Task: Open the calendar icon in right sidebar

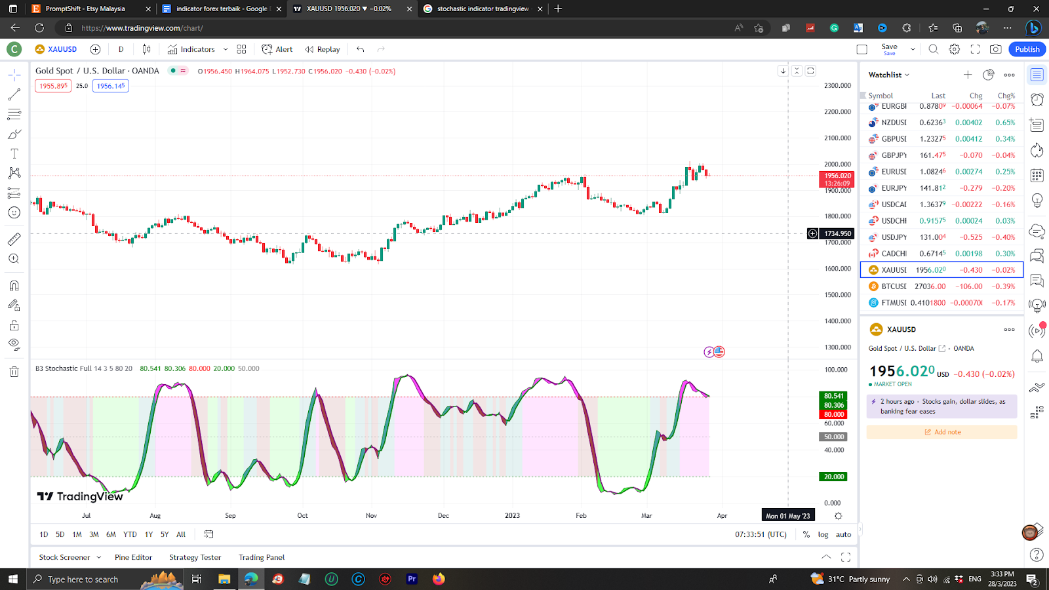Action: coord(1037,174)
